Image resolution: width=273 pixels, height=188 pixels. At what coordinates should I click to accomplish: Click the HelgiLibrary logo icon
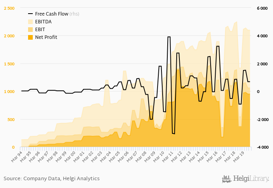[x=226, y=179]
